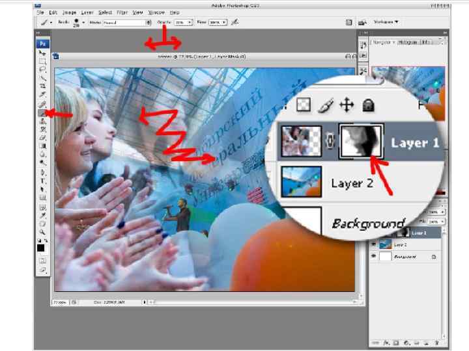The height and width of the screenshot is (351, 469).
Task: Select the Shape tool
Action: (42, 198)
